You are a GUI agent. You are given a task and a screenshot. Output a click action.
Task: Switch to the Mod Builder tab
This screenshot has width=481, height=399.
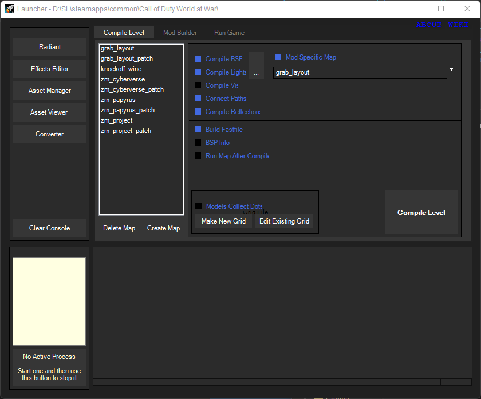click(x=180, y=33)
